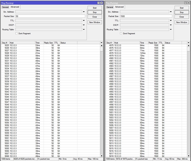Click scroll down arrow in left table
Viewport: 191px width, 161px height.
point(101,156)
